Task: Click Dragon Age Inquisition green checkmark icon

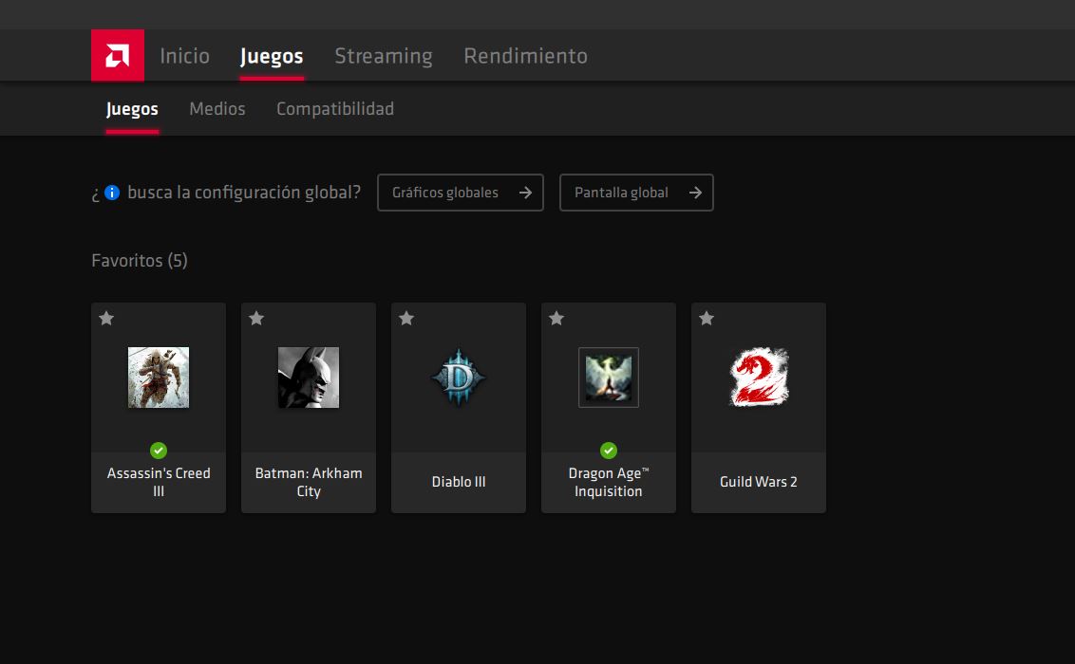Action: point(609,451)
